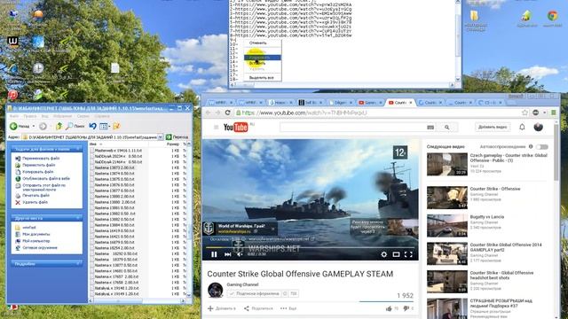568x319 pixels.
Task: Bookmark page with star icon
Action: click(x=525, y=113)
